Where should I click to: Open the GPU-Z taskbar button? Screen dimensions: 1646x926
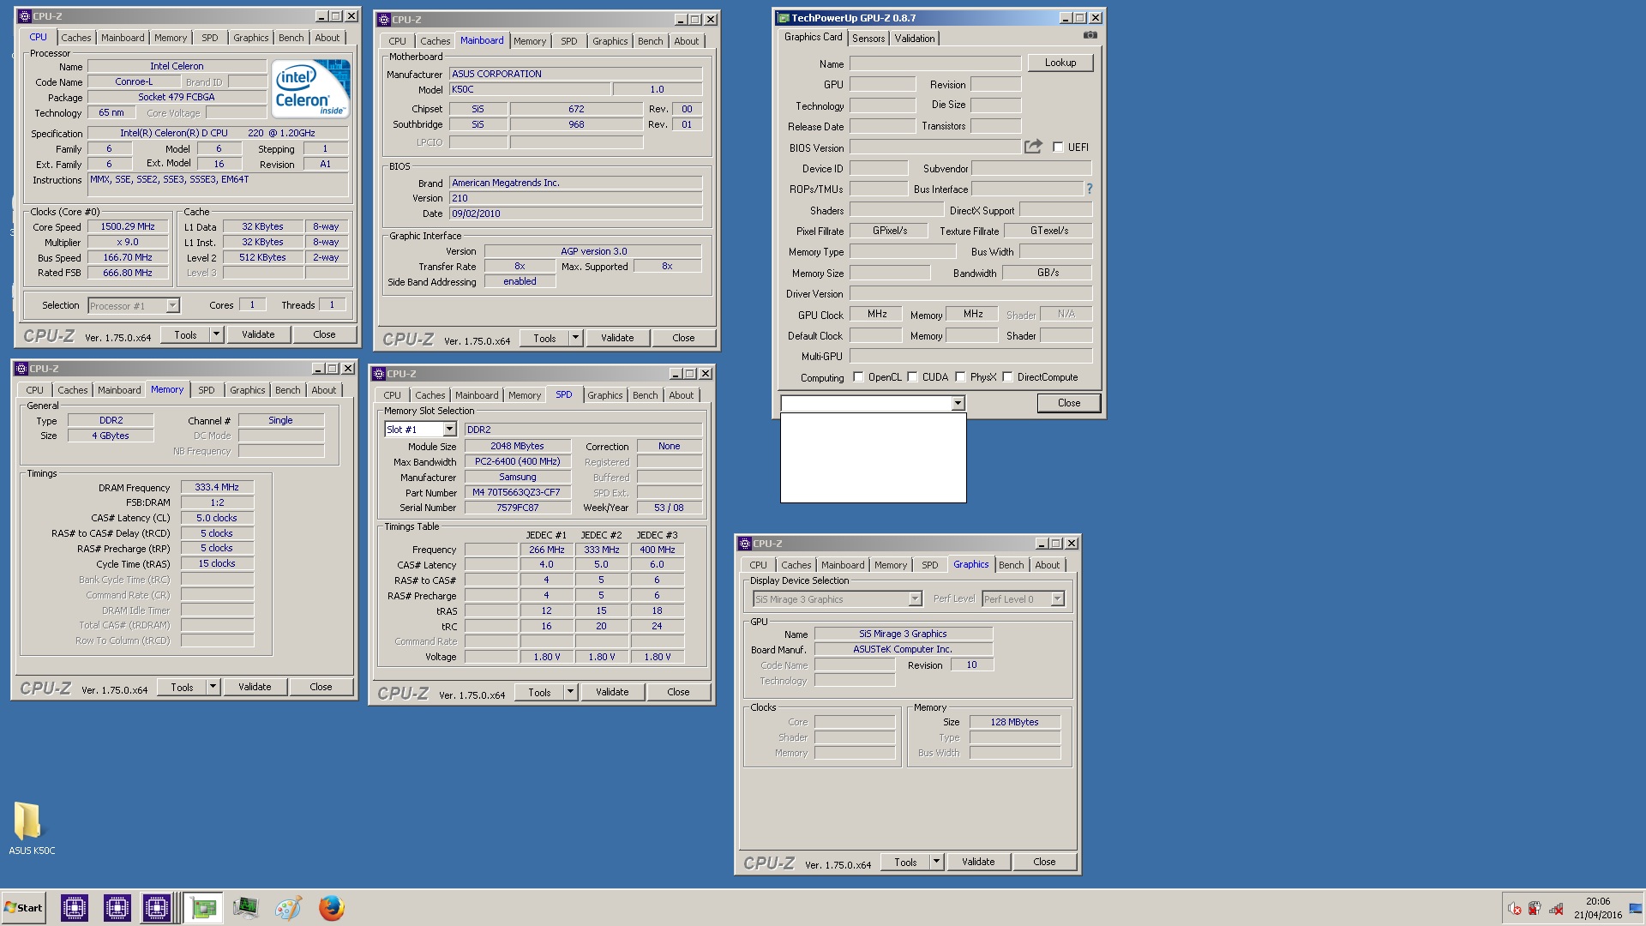click(x=204, y=908)
